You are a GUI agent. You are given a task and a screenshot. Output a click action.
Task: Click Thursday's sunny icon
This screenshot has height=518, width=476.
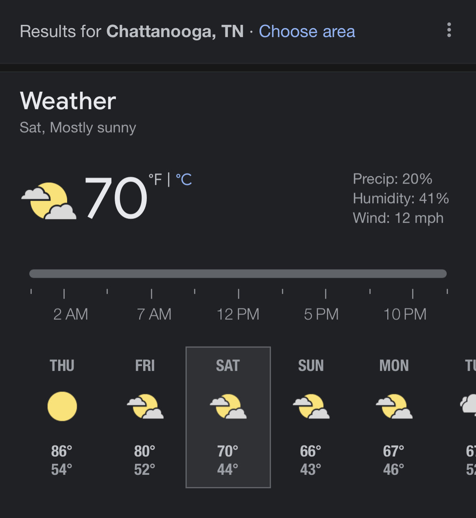pos(62,406)
